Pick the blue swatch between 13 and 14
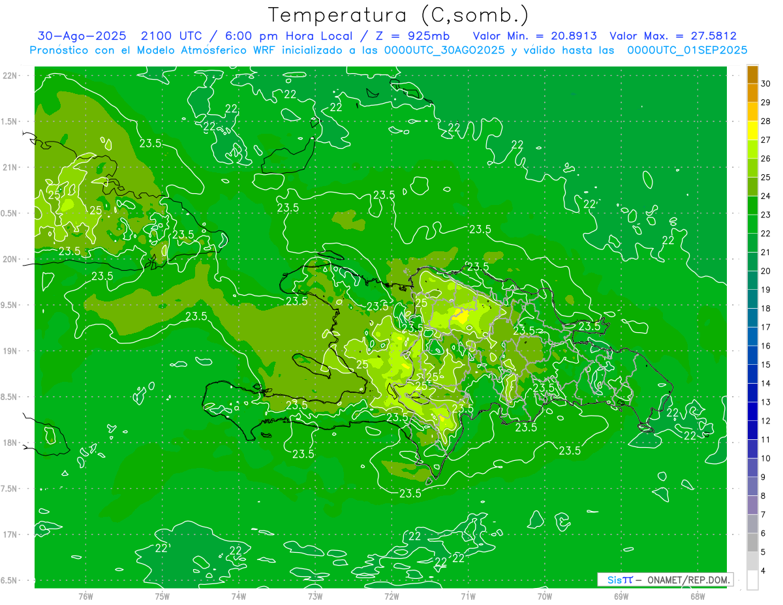 (x=752, y=393)
